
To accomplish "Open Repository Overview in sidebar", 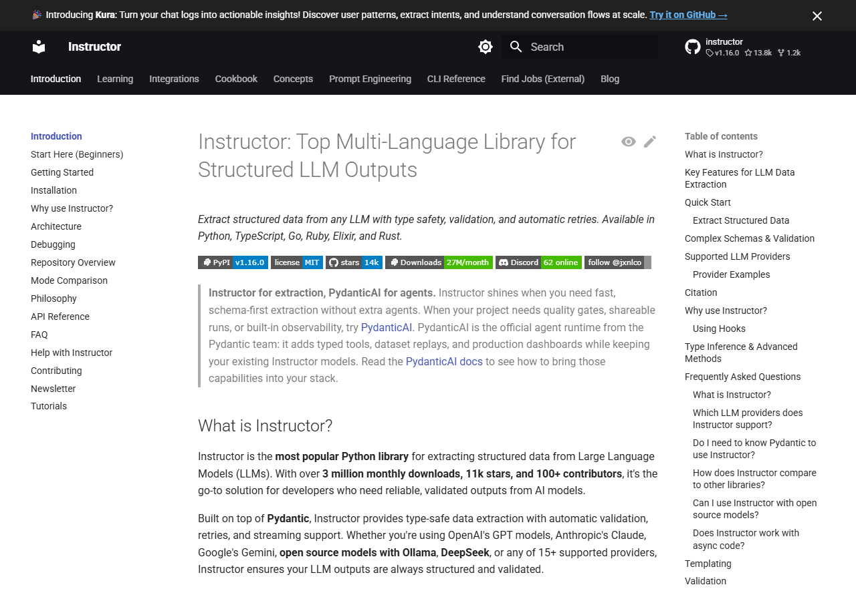I will tap(73, 262).
